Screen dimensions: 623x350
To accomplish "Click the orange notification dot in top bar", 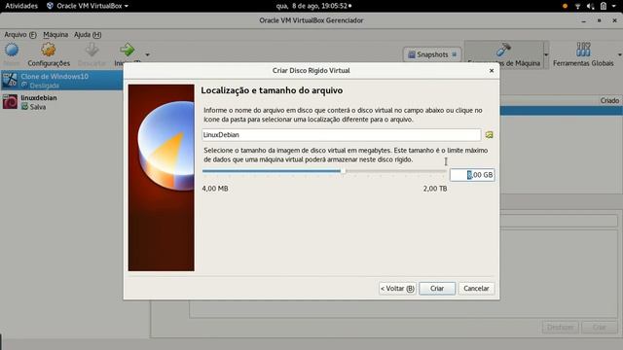I will [565, 7].
